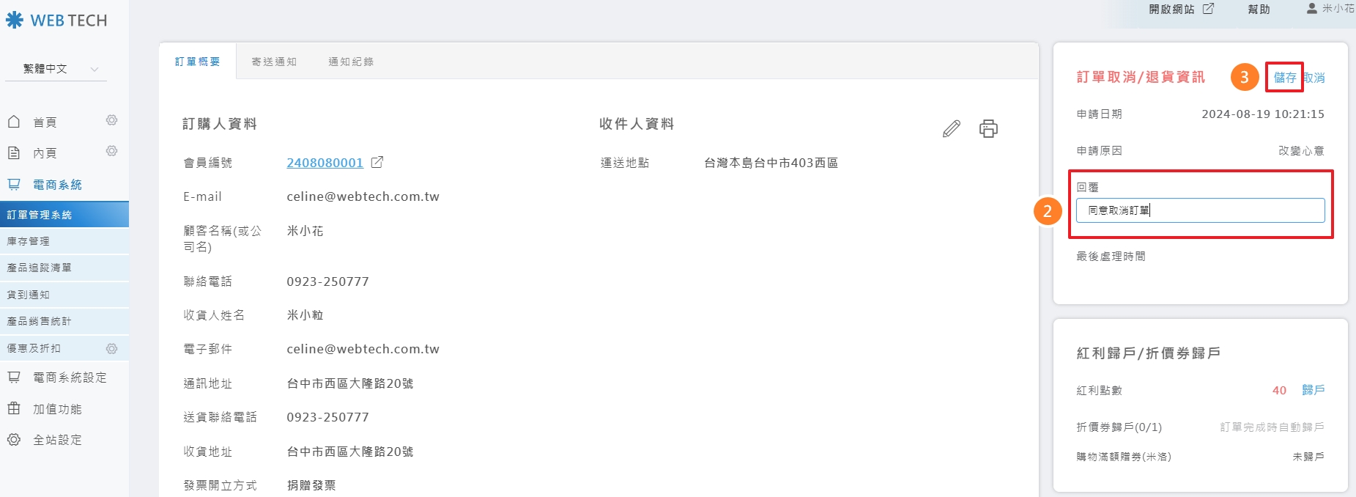Click gear icon next to 優惠及折扣
This screenshot has height=497, width=1356.
click(111, 348)
